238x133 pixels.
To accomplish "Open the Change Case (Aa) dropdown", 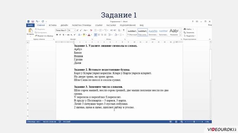I will 86,30.
